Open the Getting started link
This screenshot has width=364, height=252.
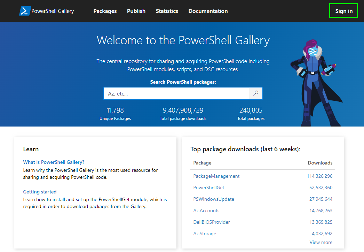[40, 192]
